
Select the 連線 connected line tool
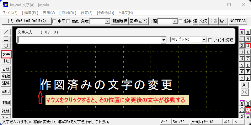coord(6,83)
